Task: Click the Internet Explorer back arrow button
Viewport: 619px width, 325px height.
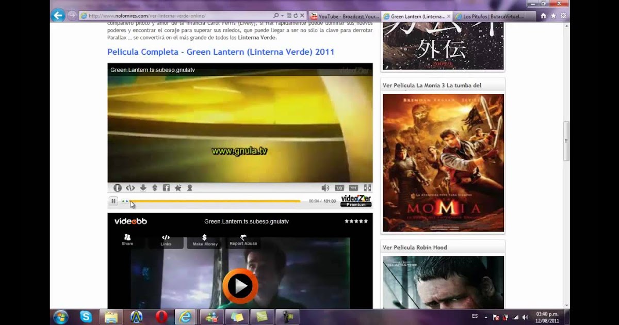Action: point(58,15)
